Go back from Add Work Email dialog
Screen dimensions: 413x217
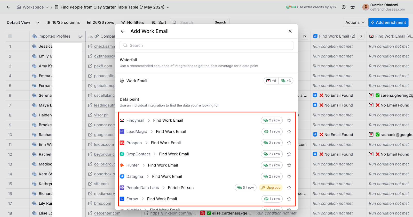123,31
